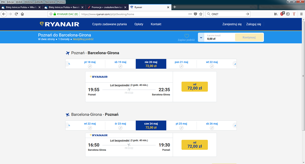This screenshot has width=305, height=164.
Task: Open the Edycja menu
Action: tap(10, 2)
